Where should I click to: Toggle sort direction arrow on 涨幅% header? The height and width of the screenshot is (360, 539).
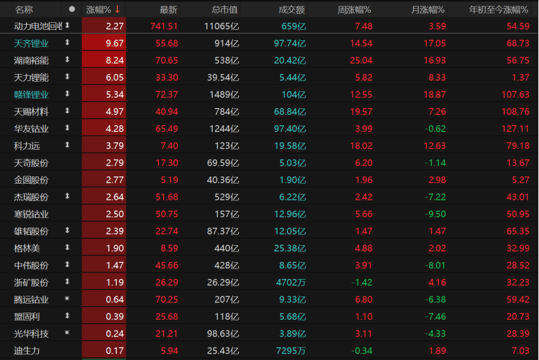tap(117, 9)
